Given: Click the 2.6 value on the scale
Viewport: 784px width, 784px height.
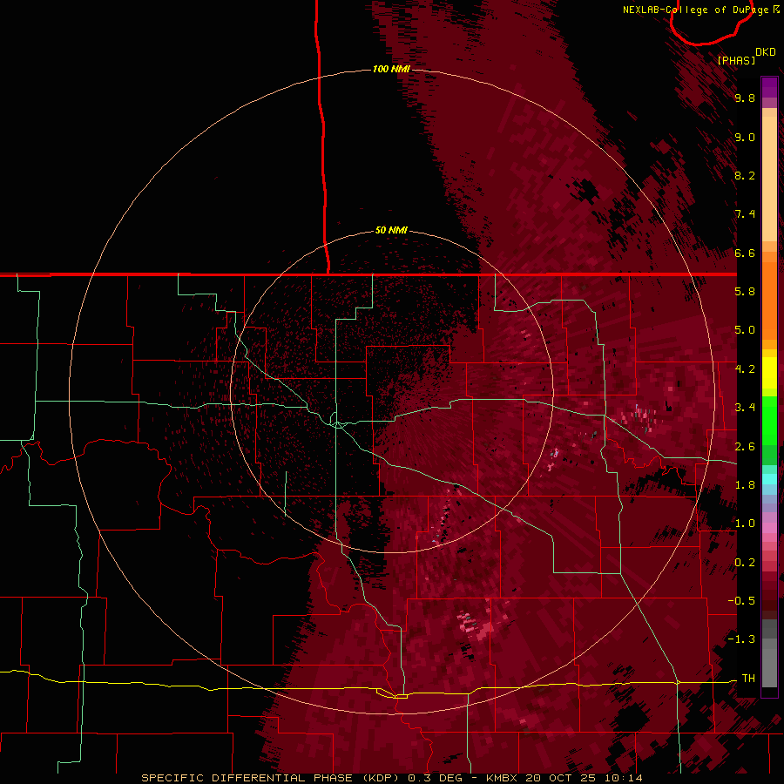Looking at the screenshot, I should (x=745, y=447).
